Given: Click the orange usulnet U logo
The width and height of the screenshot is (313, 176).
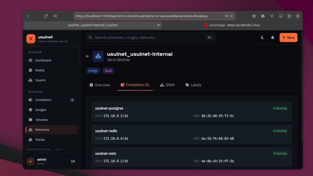Looking at the screenshot, I should point(31,39).
